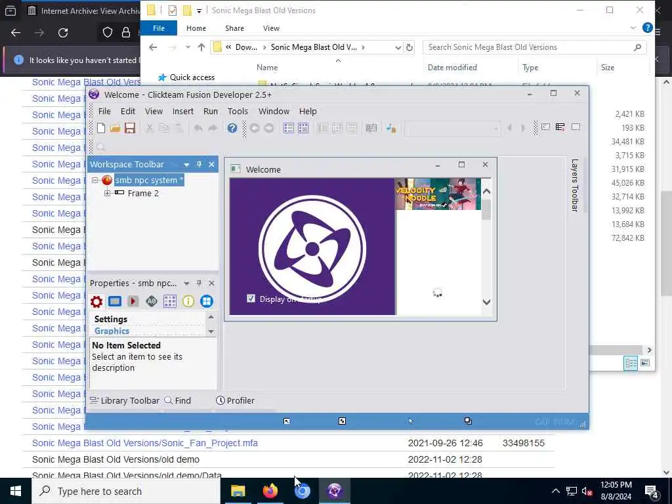Open the Profiler tab
672x504 pixels.
[x=236, y=401]
